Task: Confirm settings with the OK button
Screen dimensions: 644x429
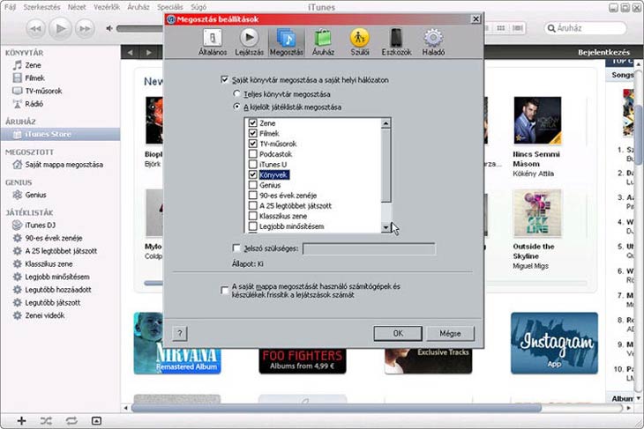Action: coord(397,334)
